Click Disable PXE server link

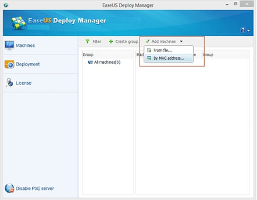[x=35, y=188]
